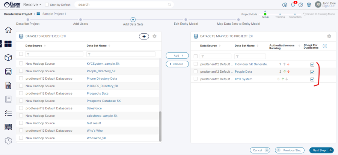Open the database icon in left sidebar

(8, 72)
